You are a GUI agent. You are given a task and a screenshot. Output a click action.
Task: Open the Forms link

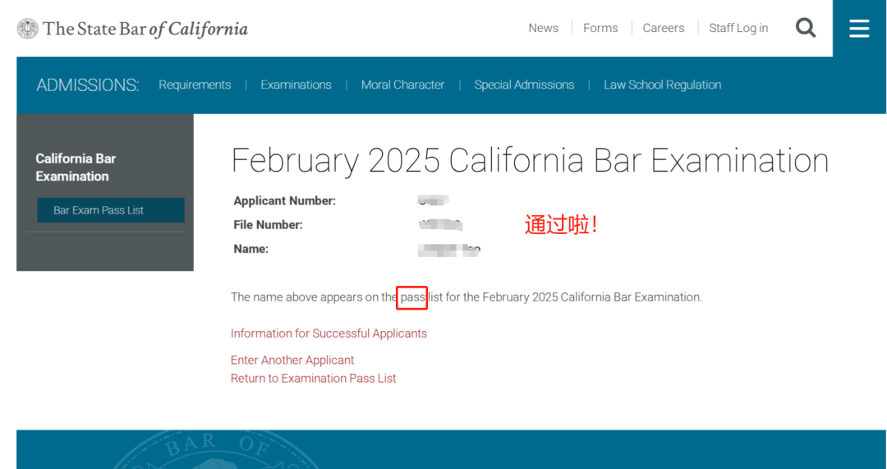coord(600,28)
